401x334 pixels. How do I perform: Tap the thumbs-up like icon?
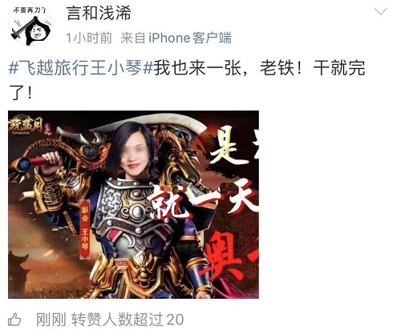(14, 320)
